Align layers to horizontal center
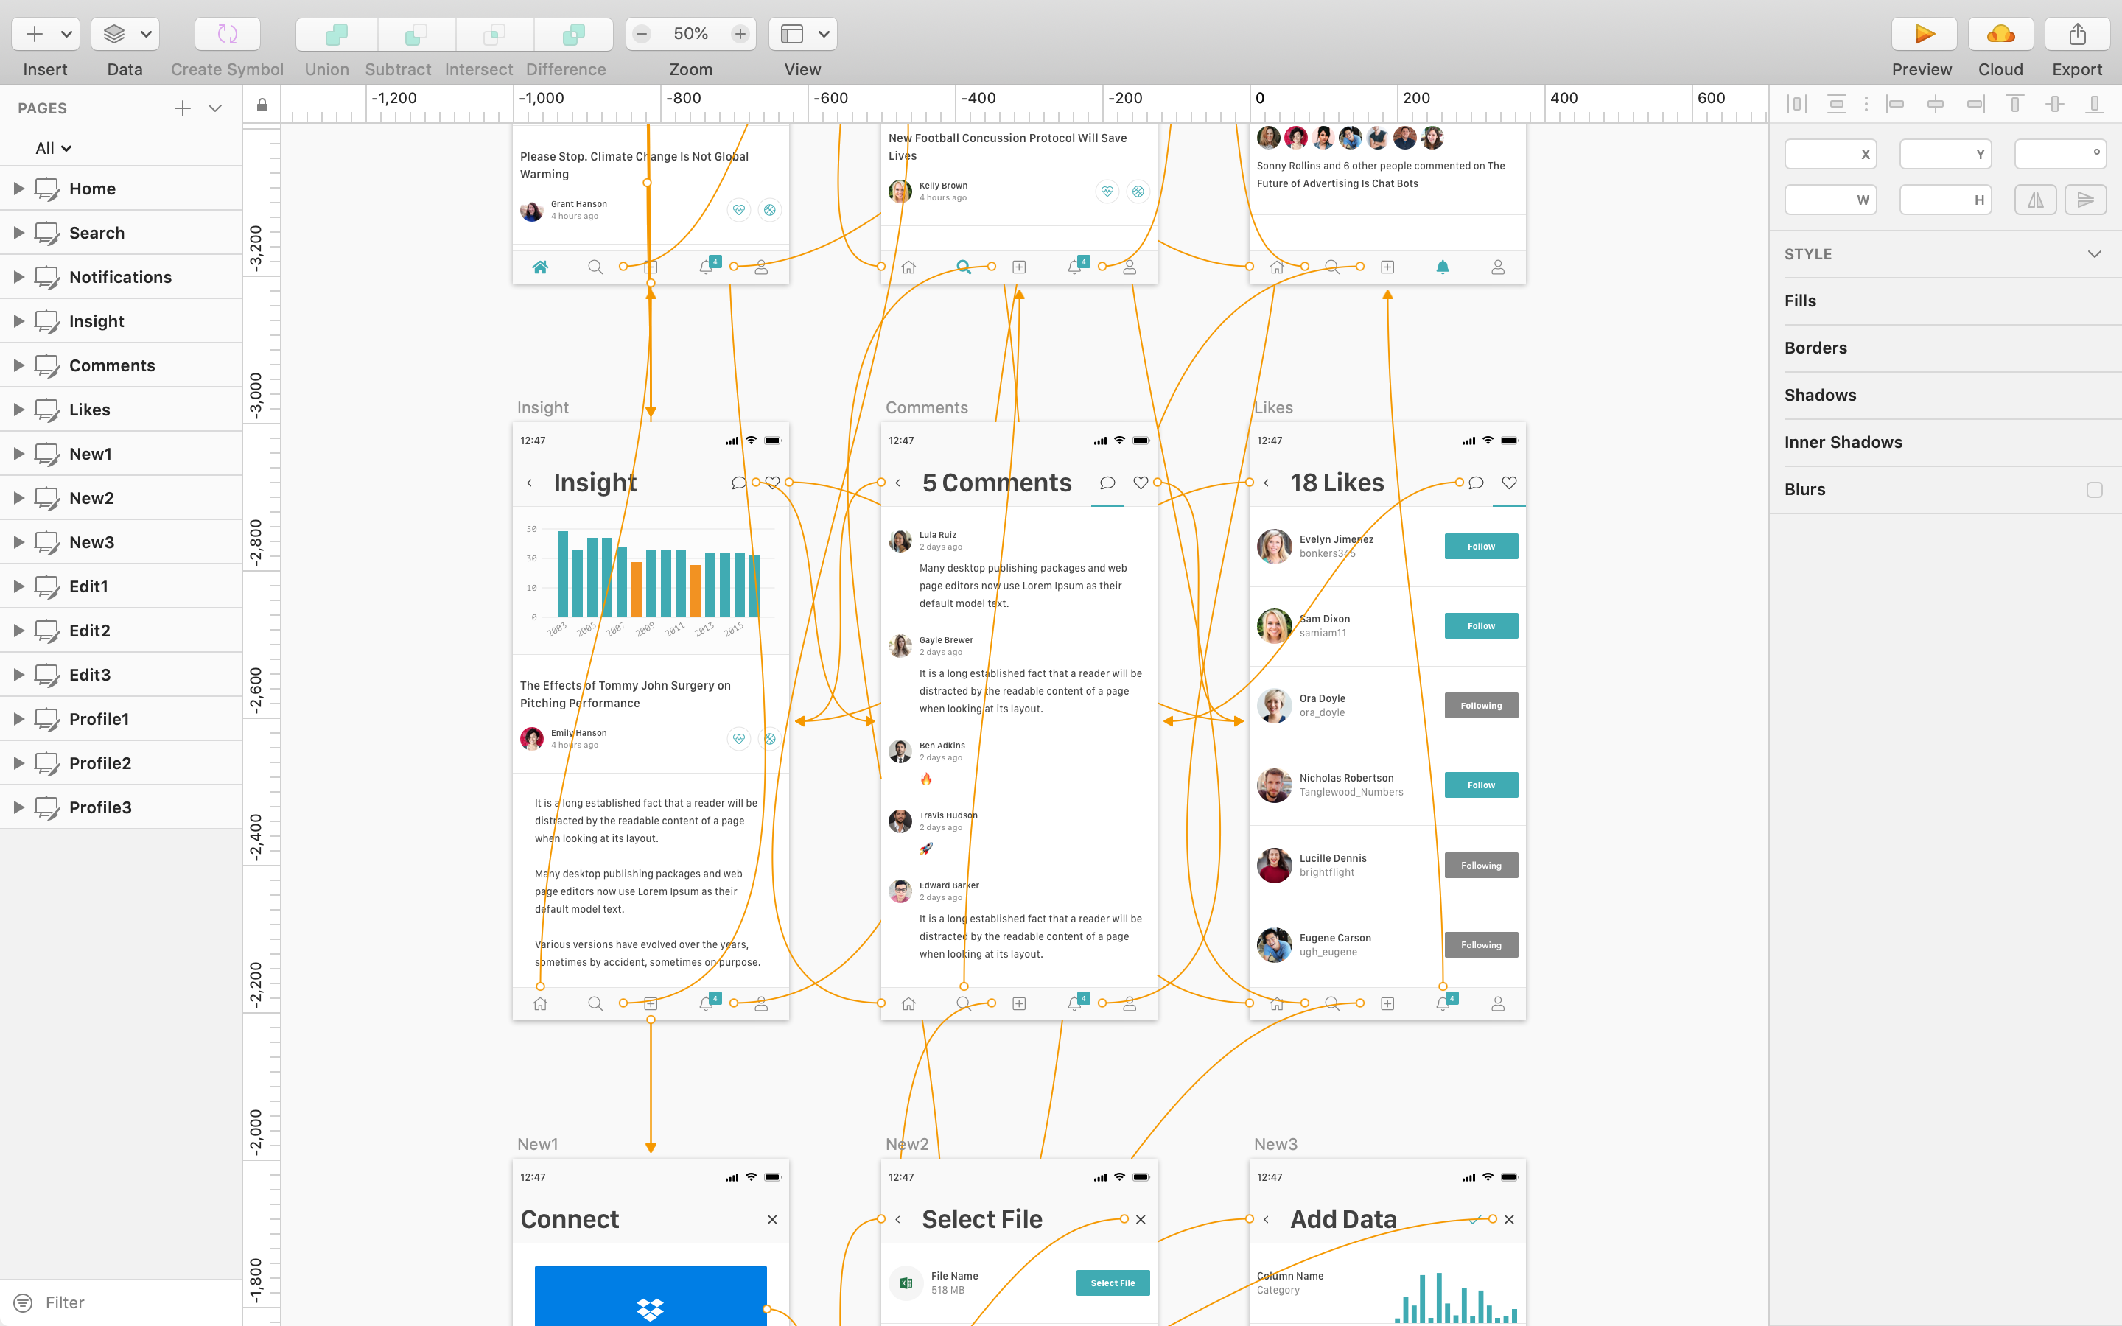Image resolution: width=2122 pixels, height=1326 pixels. click(1936, 105)
